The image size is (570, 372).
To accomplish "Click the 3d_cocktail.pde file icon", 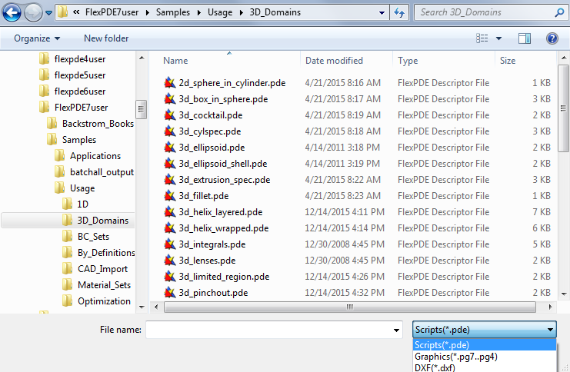I will [170, 115].
